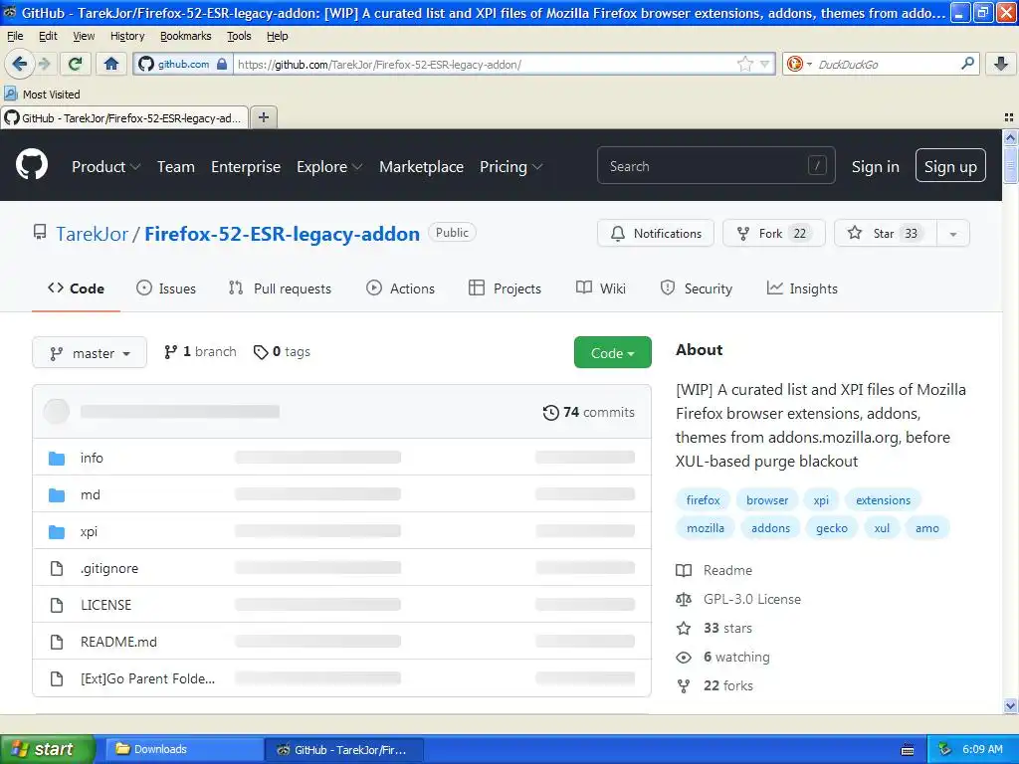Viewport: 1019px width, 764px height.
Task: Click the branch icon showing 1 branch
Action: pos(170,352)
